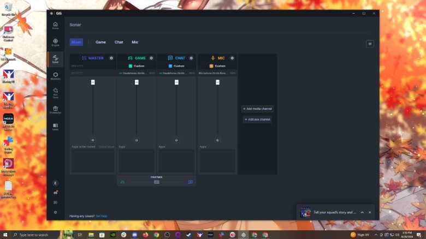Switch to the Mic tab
426x239 pixels.
click(x=135, y=42)
